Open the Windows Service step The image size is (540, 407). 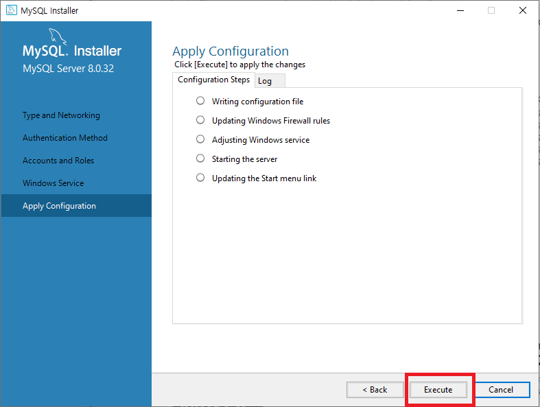click(53, 183)
